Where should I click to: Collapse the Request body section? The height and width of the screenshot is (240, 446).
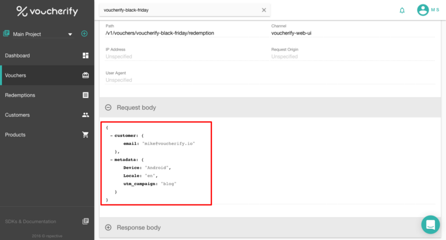click(x=108, y=107)
